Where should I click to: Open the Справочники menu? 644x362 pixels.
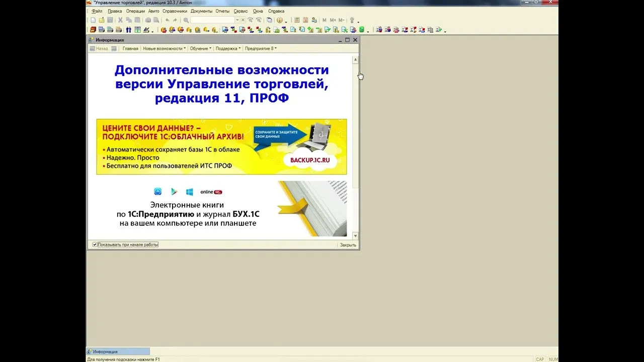(x=175, y=11)
